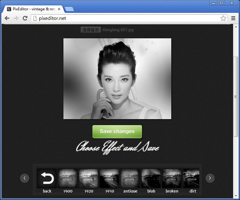This screenshot has width=240, height=200.
Task: Choose the antique effect thumbnail
Action: 130,178
